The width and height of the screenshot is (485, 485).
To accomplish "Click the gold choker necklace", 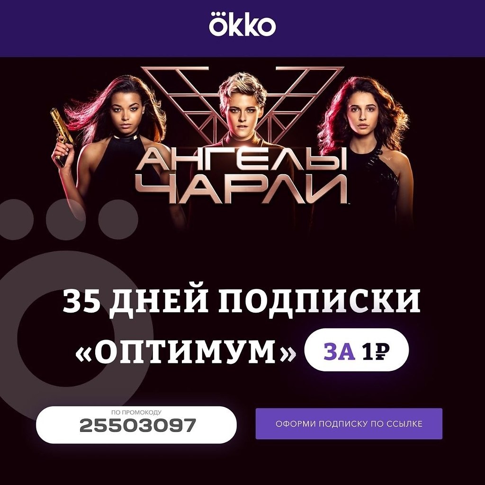I will (x=126, y=136).
